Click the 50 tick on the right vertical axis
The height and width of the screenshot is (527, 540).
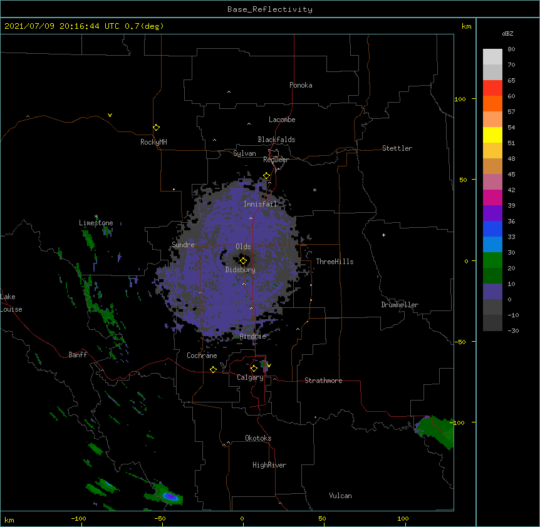tap(463, 180)
